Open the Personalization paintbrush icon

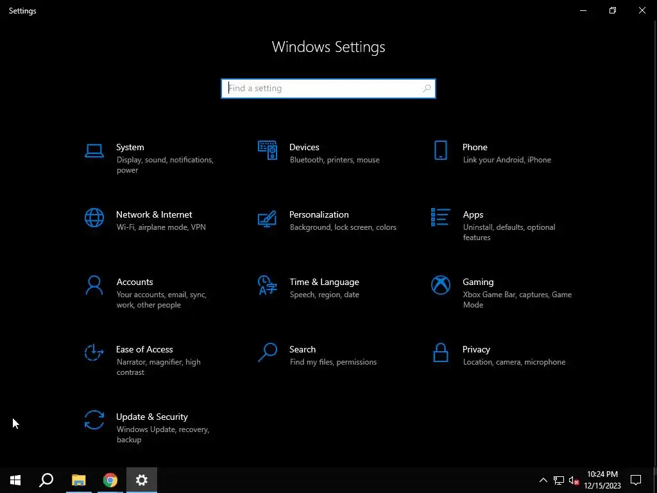point(268,218)
